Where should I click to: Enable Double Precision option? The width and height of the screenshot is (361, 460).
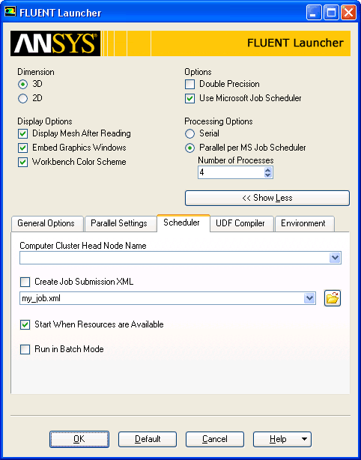point(189,85)
